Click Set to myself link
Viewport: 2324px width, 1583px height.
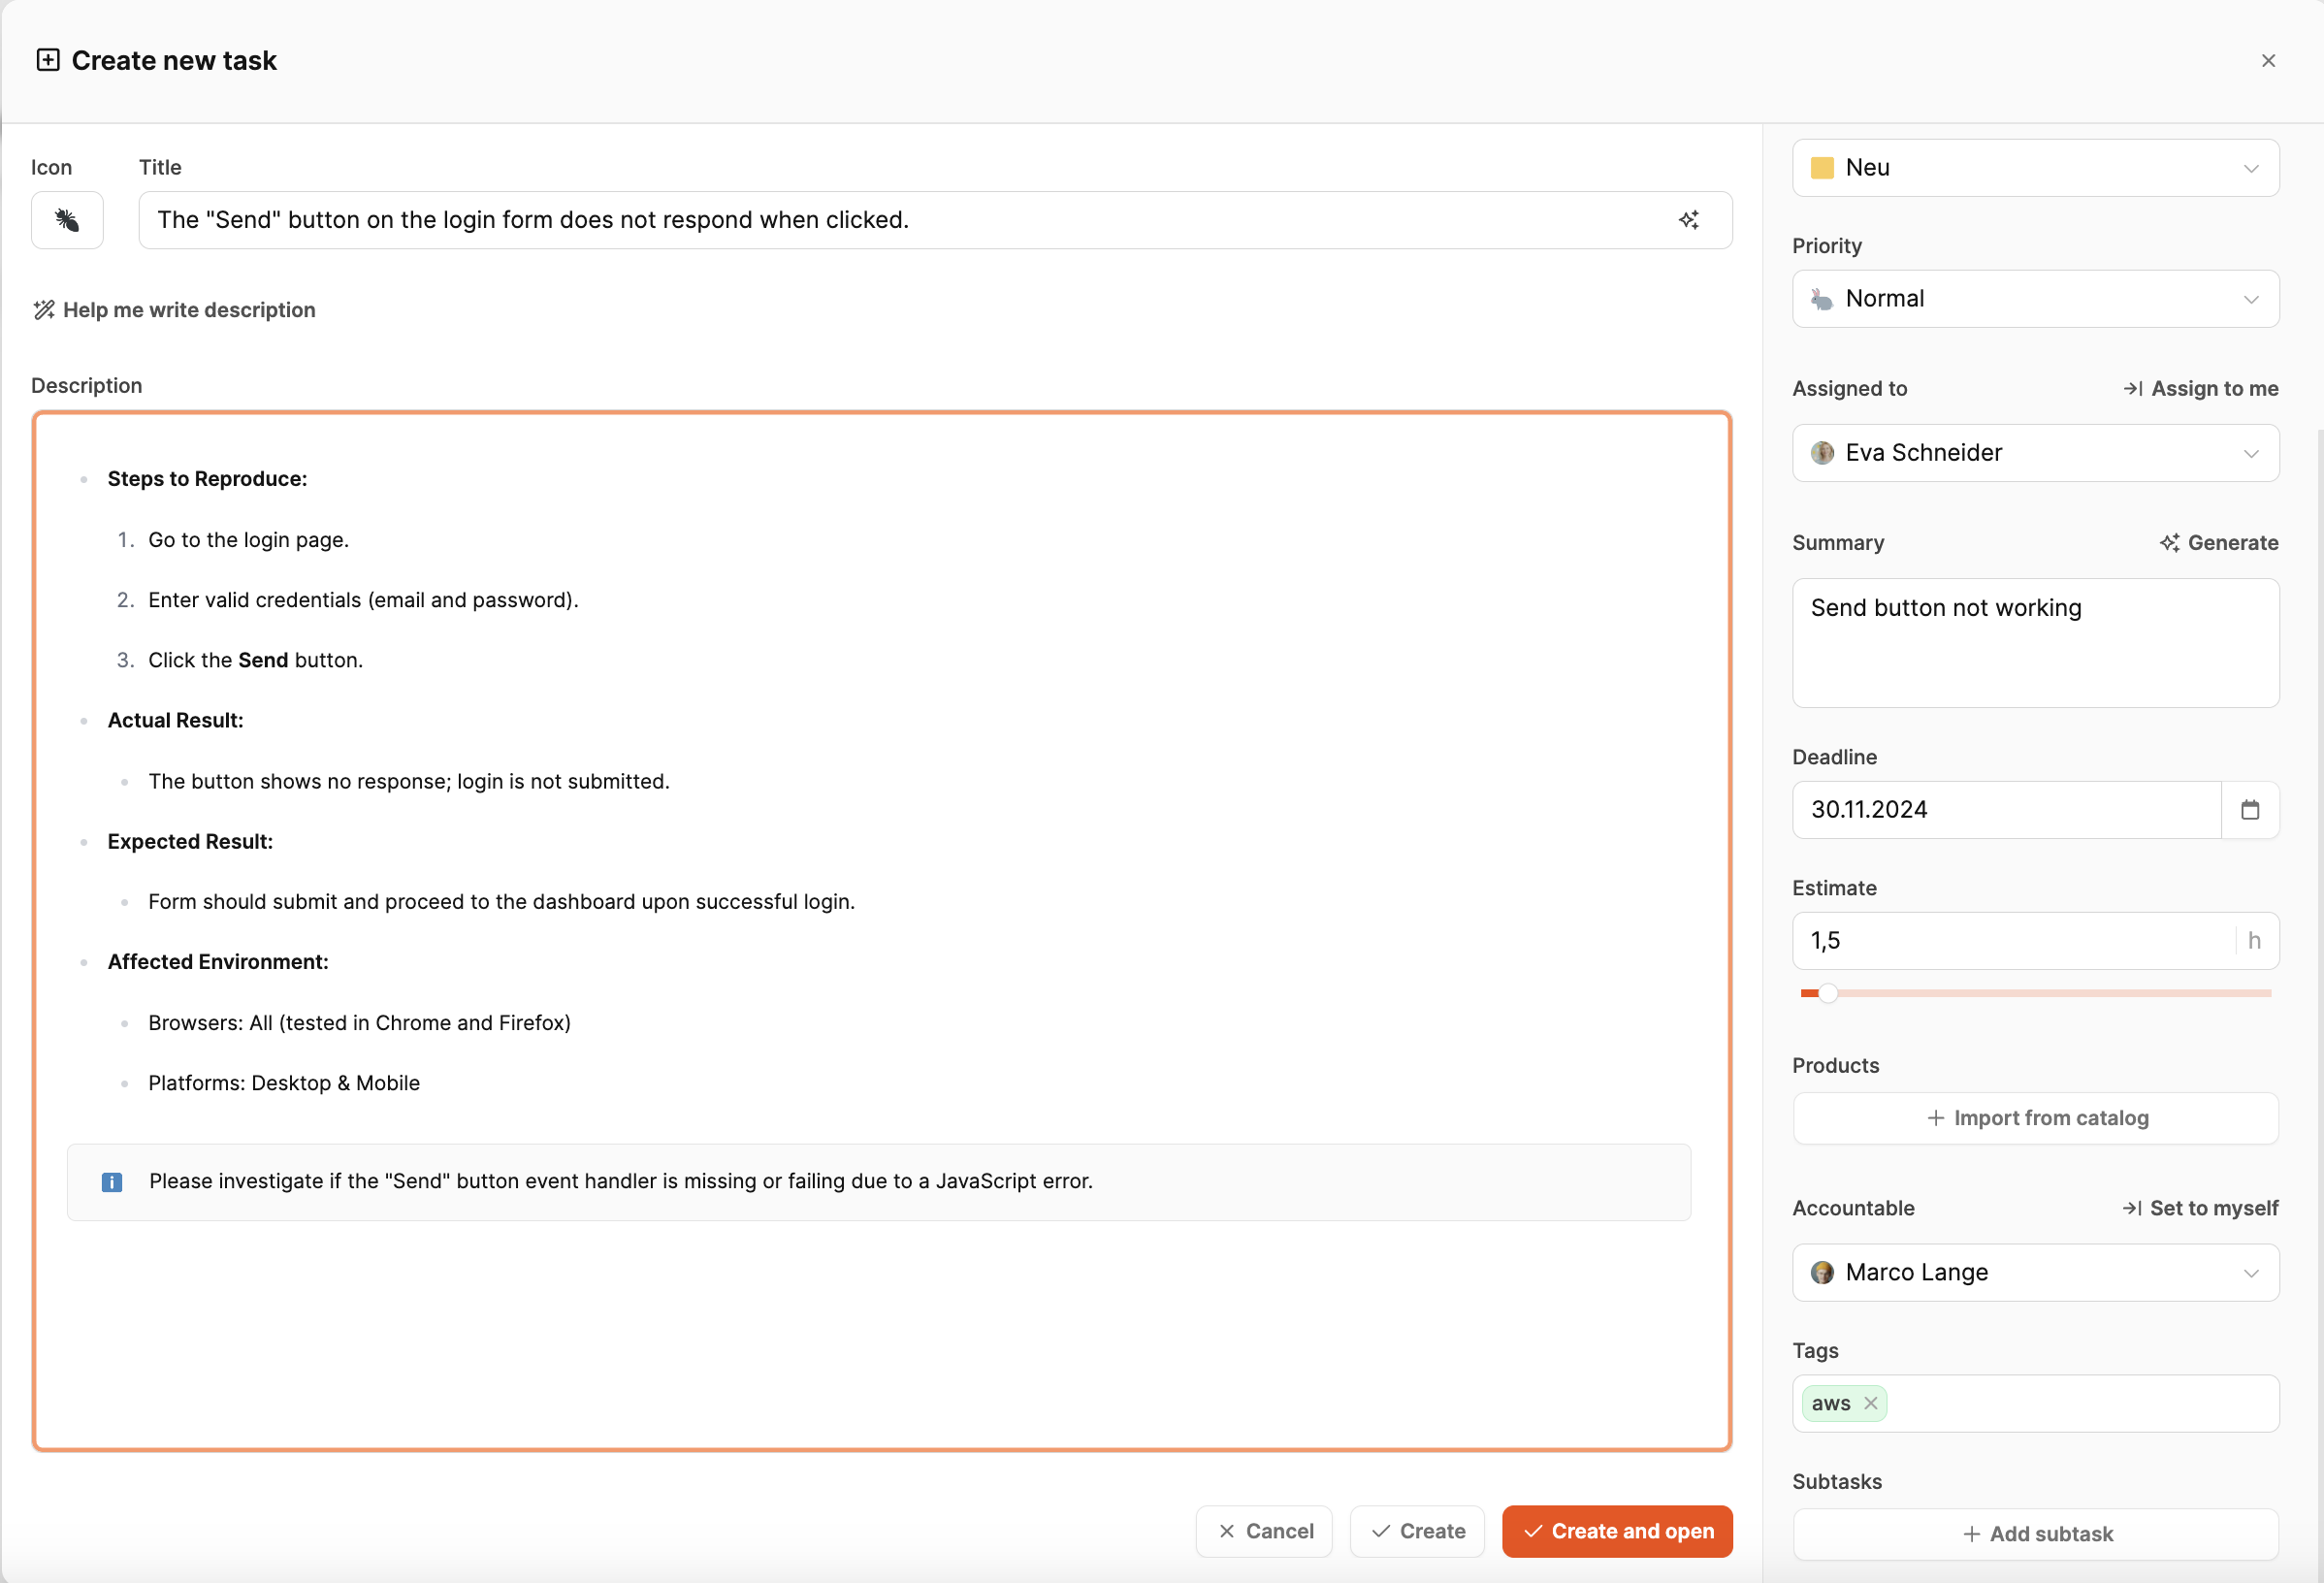[2200, 1208]
